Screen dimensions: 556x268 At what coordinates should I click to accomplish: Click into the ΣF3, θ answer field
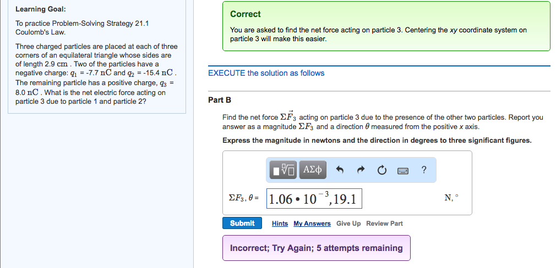(314, 199)
